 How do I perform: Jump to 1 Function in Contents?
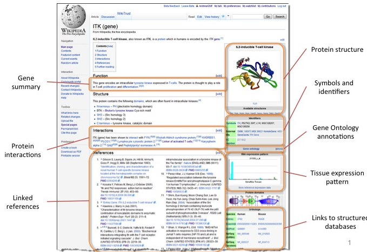click(x=101, y=51)
